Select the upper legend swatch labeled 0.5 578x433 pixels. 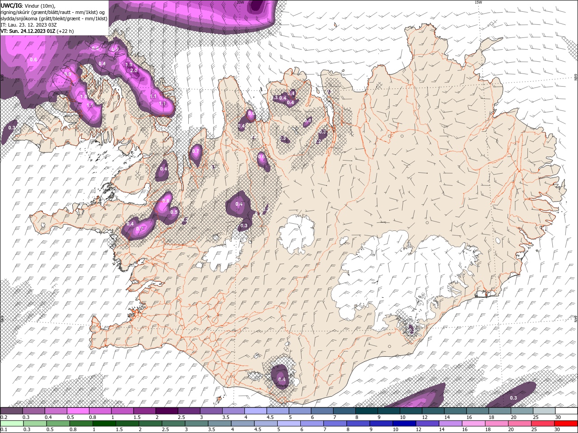click(78, 411)
